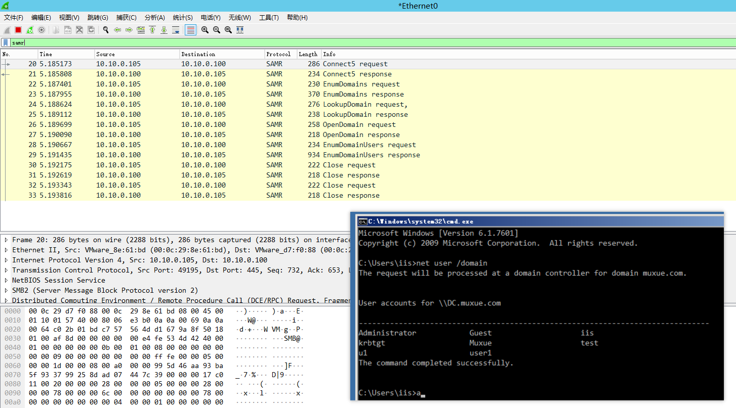Click the Wireshark window title icon
The width and height of the screenshot is (736, 408).
(6, 6)
